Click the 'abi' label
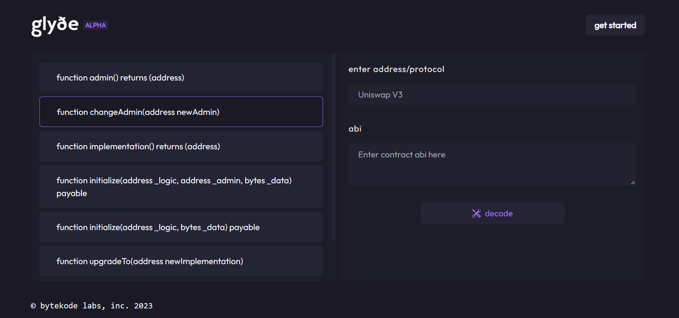Image resolution: width=679 pixels, height=318 pixels. coord(355,129)
